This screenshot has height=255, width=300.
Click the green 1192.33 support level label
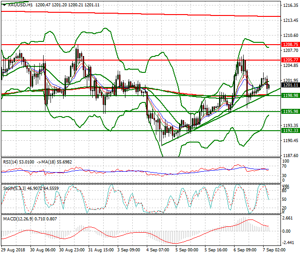coord(290,131)
